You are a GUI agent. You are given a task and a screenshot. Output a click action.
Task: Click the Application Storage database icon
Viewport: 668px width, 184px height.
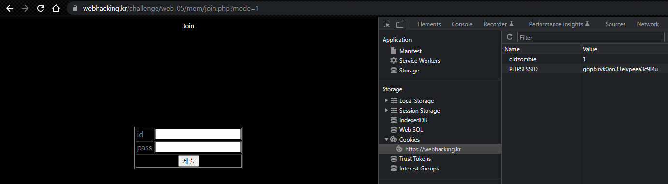pos(394,70)
